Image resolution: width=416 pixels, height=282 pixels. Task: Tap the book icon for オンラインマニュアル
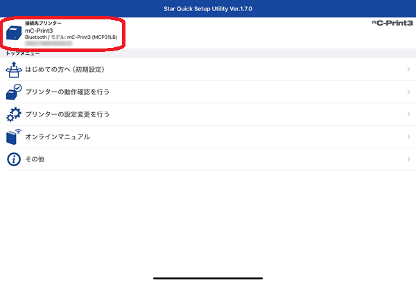click(14, 136)
